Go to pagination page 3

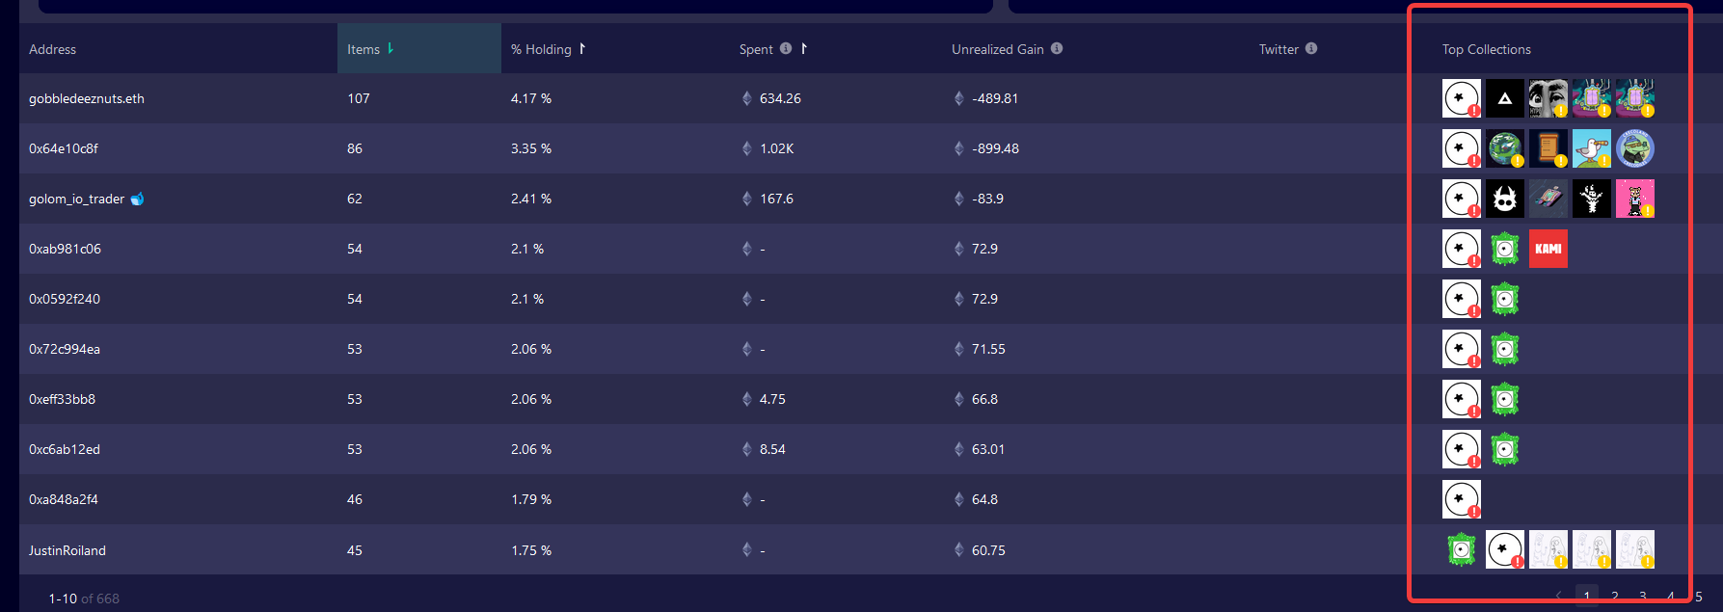[1643, 597]
